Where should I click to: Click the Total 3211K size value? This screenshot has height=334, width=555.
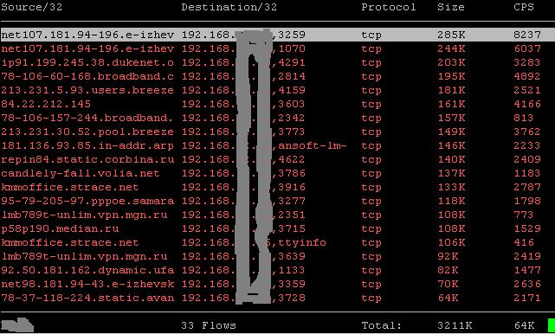pyautogui.click(x=455, y=325)
